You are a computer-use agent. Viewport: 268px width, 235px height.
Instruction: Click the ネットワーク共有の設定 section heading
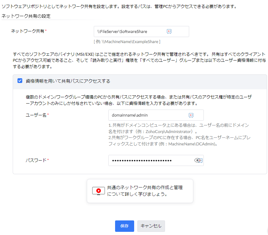pyautogui.click(x=26, y=16)
